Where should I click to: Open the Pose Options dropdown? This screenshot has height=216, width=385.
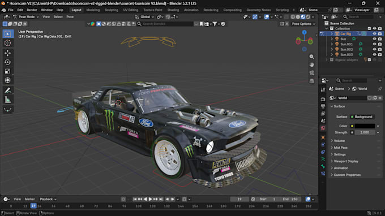pyautogui.click(x=303, y=24)
